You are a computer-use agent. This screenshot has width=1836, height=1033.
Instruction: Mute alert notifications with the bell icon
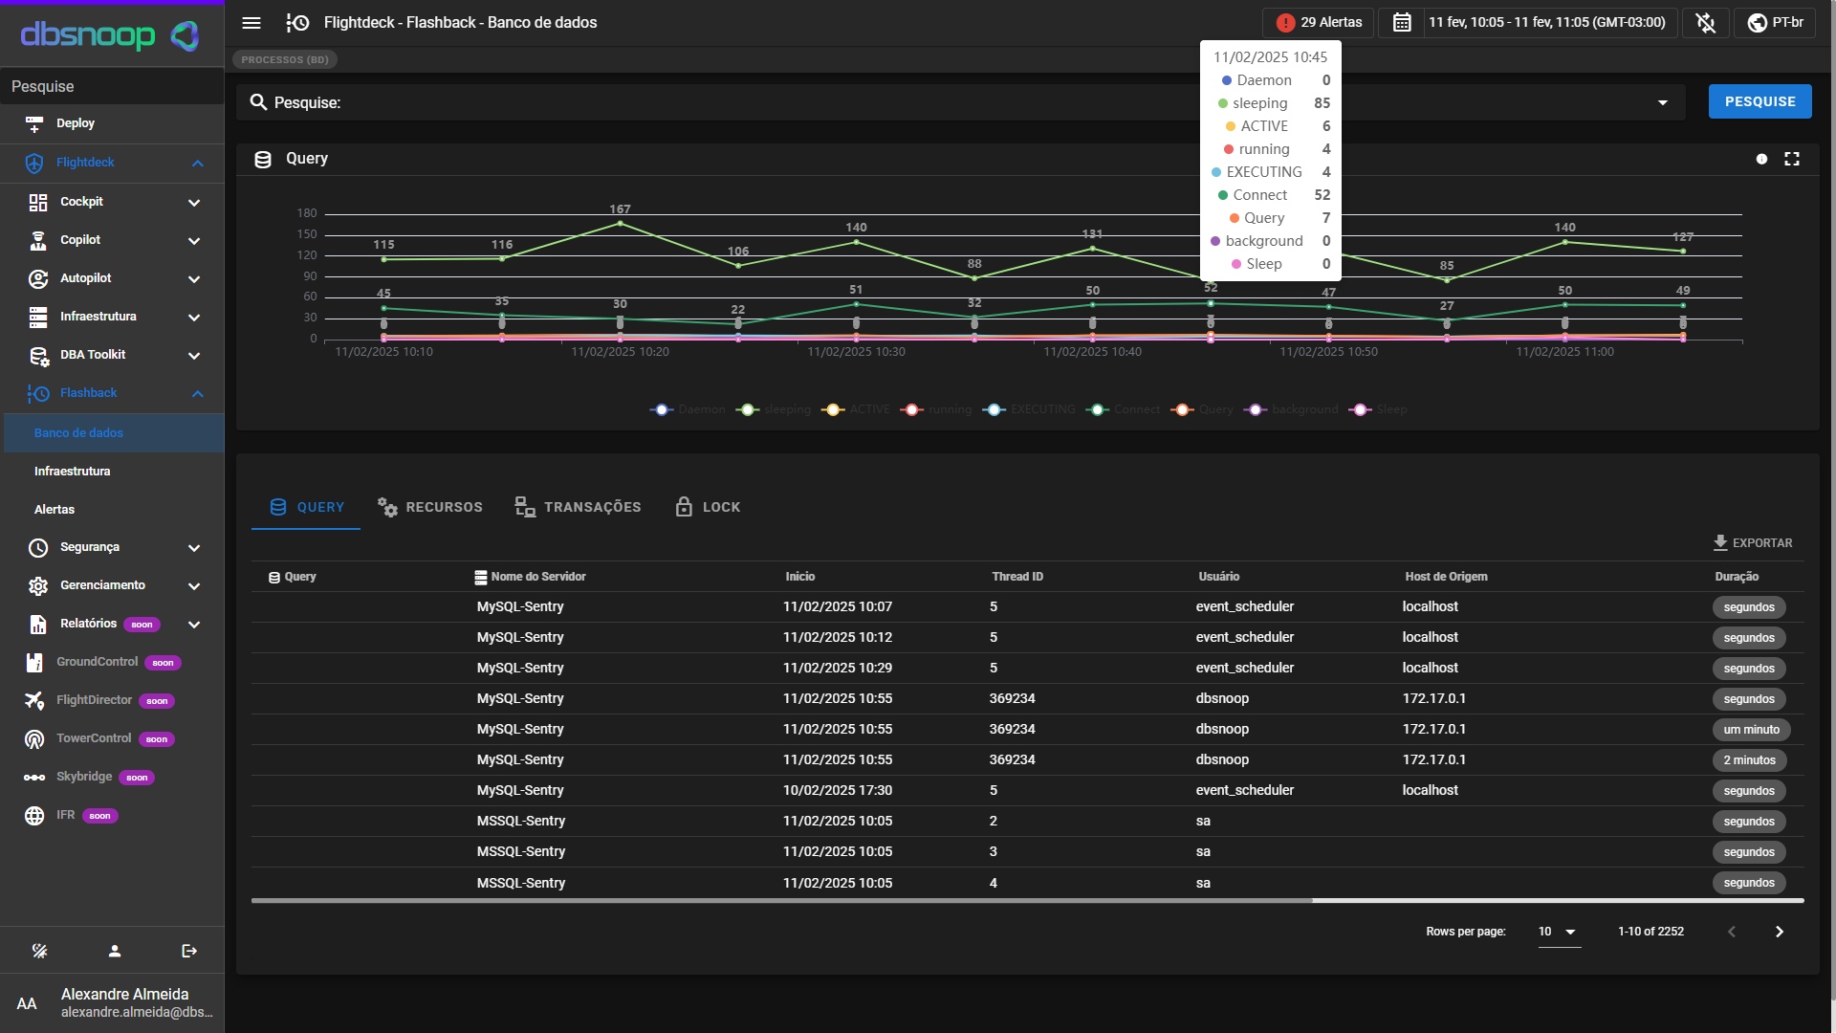(1705, 23)
